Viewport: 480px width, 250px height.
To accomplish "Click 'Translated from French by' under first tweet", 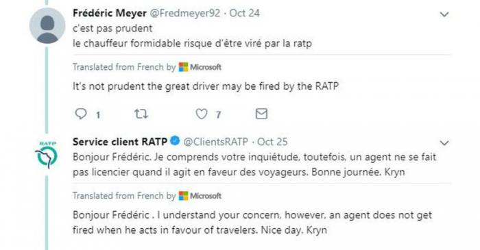I will tap(124, 67).
